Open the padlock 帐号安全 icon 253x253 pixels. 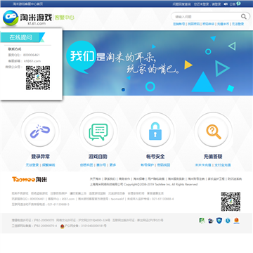coord(155,131)
